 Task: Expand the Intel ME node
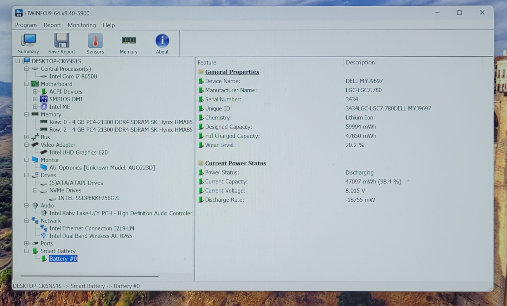click(35, 107)
